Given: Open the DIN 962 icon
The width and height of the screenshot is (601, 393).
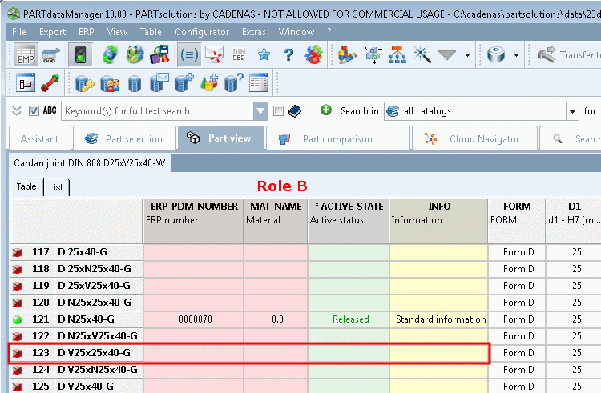Looking at the screenshot, I should click(239, 55).
